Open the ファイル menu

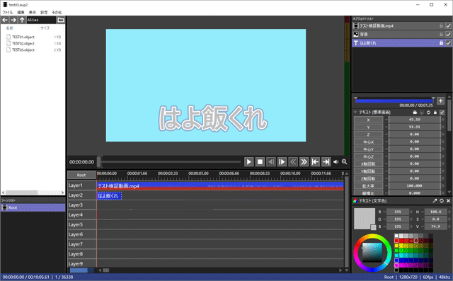click(x=8, y=13)
